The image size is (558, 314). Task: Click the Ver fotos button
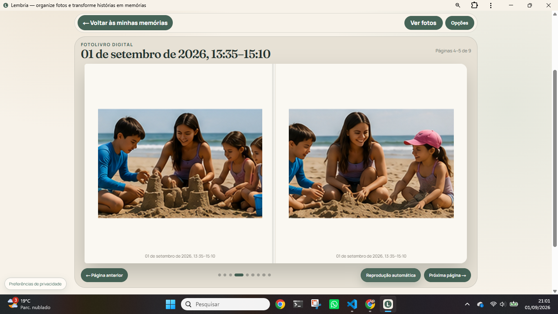423,23
